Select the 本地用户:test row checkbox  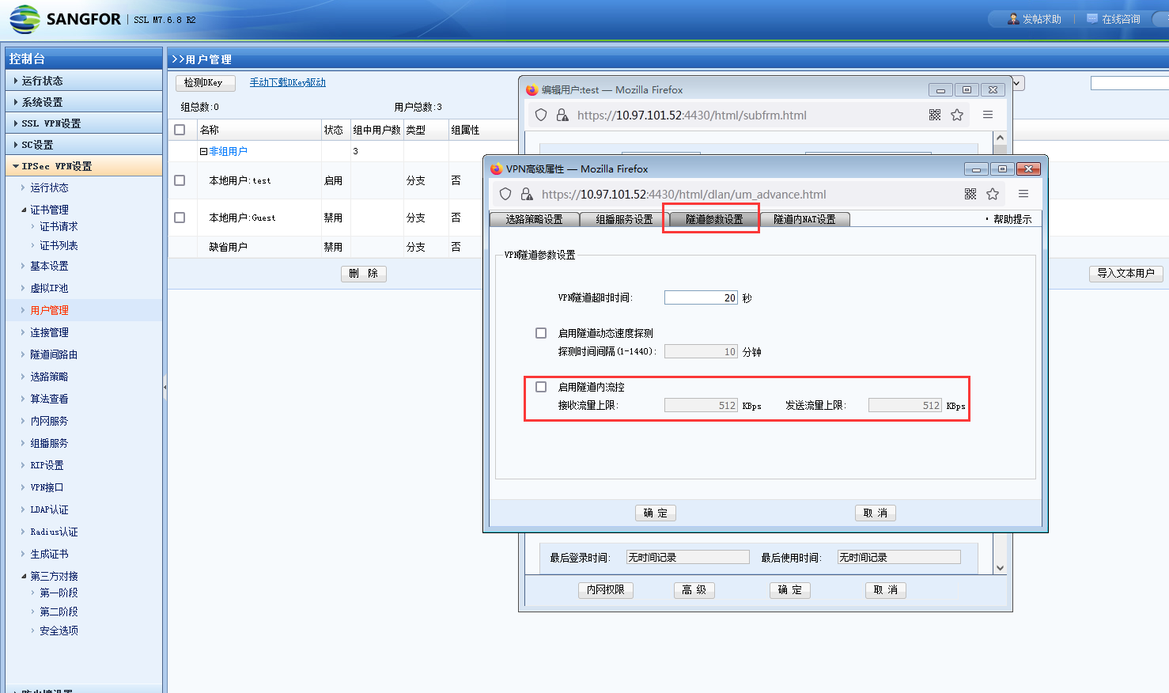pyautogui.click(x=180, y=180)
